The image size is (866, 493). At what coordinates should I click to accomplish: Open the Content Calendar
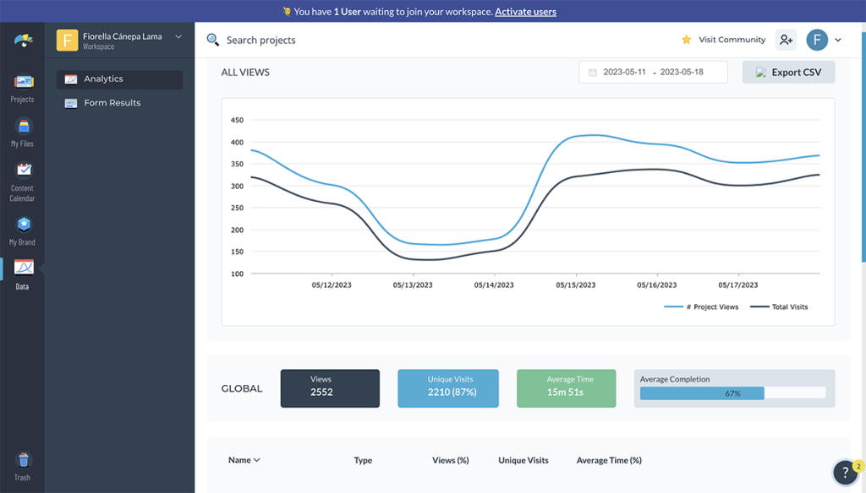click(x=23, y=181)
